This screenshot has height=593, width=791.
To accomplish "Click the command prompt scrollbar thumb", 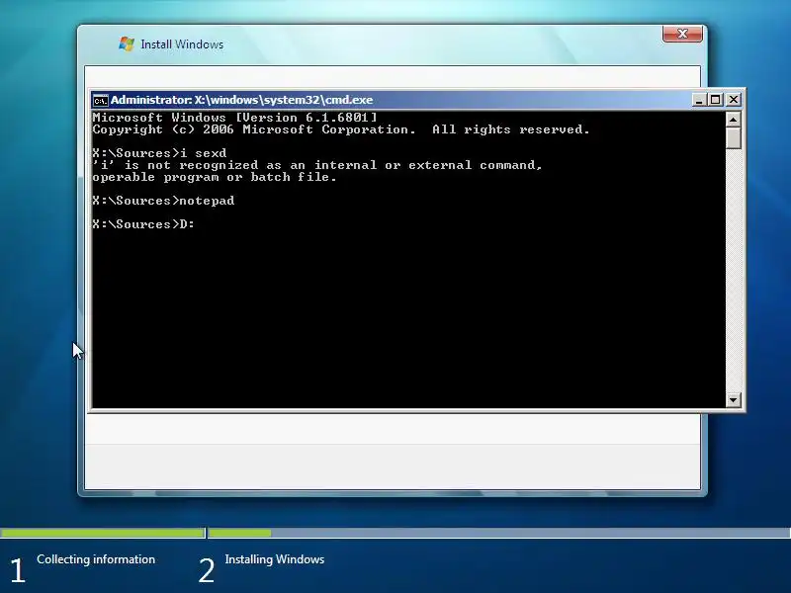I will click(733, 137).
